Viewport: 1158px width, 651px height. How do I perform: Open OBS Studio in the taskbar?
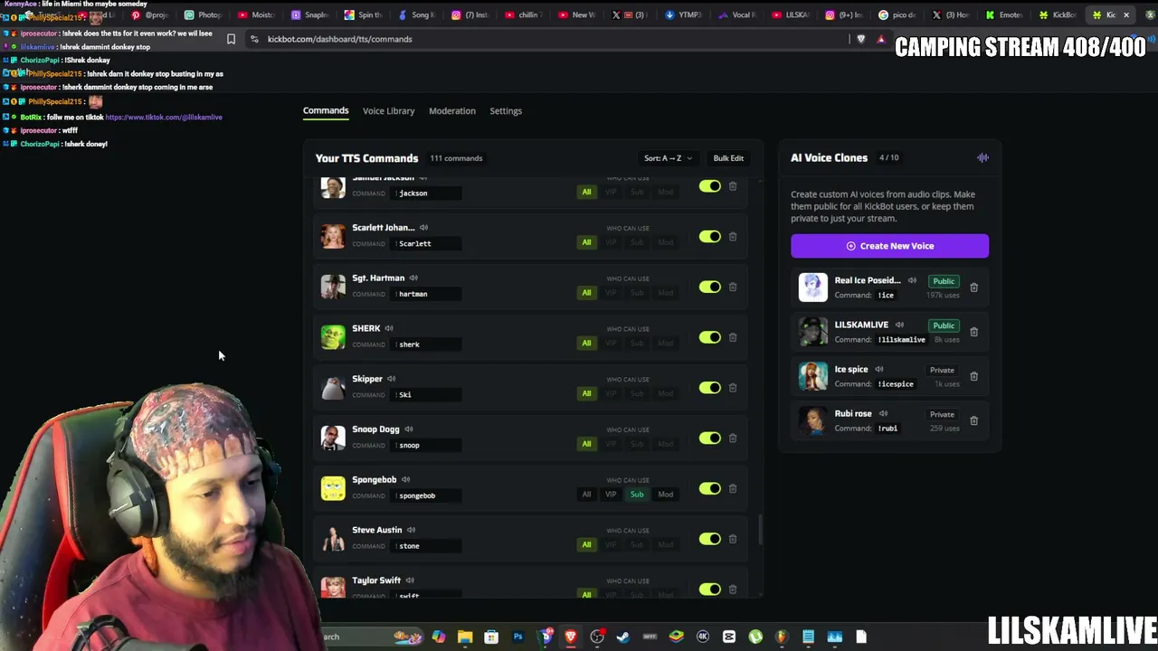[x=597, y=637]
